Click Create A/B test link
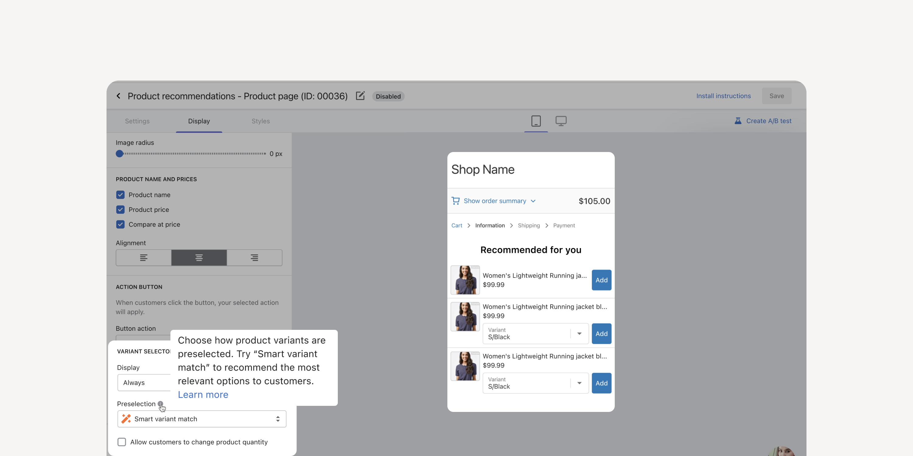Image resolution: width=913 pixels, height=456 pixels. point(768,121)
